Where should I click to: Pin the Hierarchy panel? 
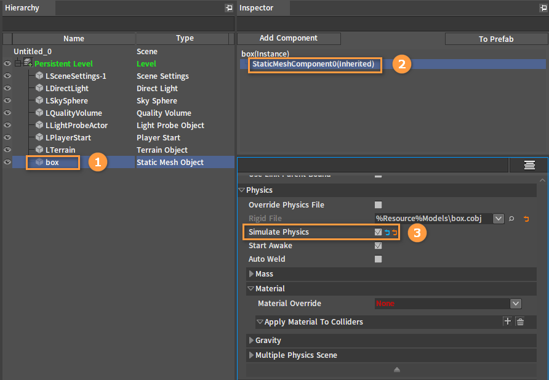(229, 8)
